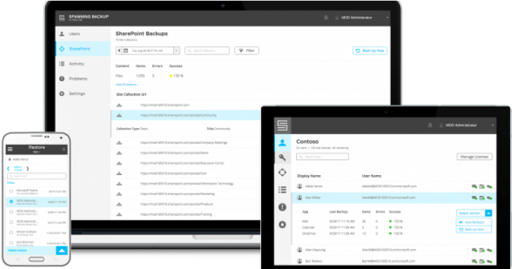Screen dimensions: 512x269
Task: Check the Microsoft Teams message checkbox
Action: click(11, 191)
